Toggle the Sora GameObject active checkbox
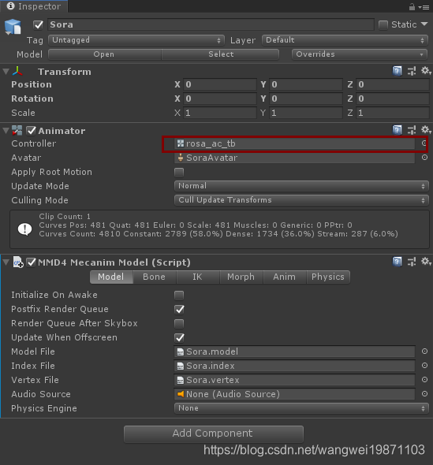The width and height of the screenshot is (433, 465). coord(39,25)
